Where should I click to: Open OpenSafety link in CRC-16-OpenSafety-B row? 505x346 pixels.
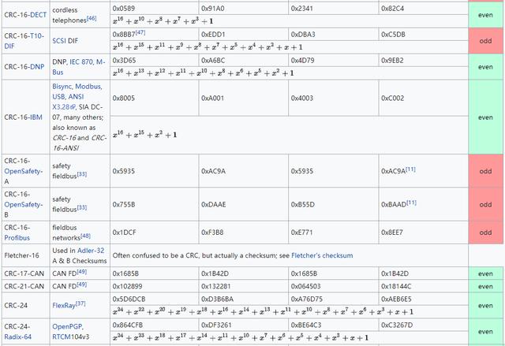[23, 204]
